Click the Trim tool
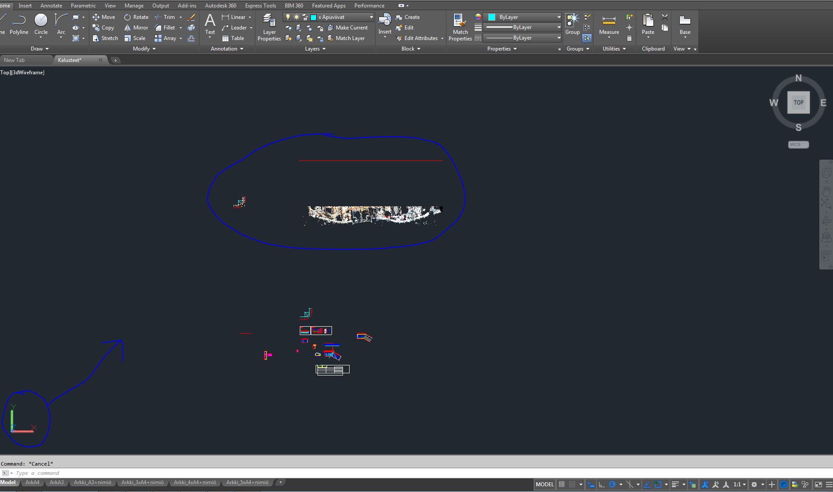 165,17
